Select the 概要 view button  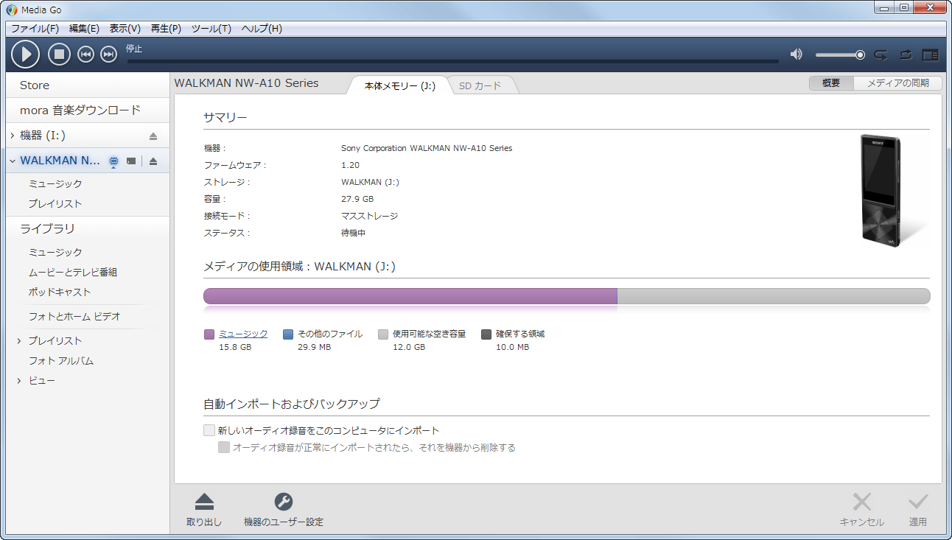tap(831, 83)
